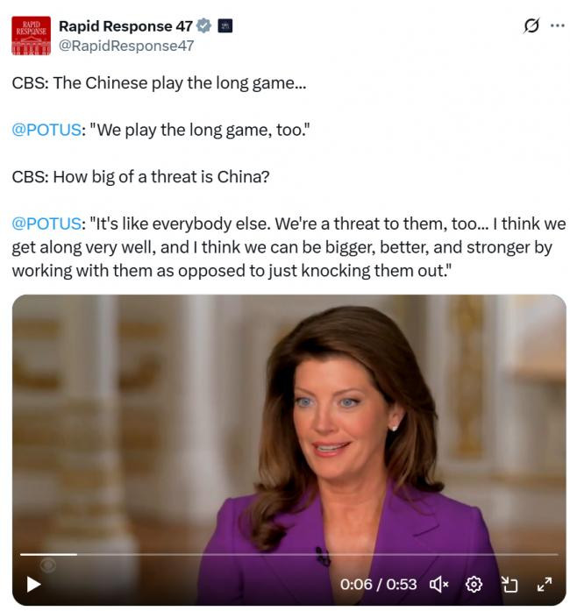
Task: Click the CBS eye watermark on the video
Action: coord(48,565)
